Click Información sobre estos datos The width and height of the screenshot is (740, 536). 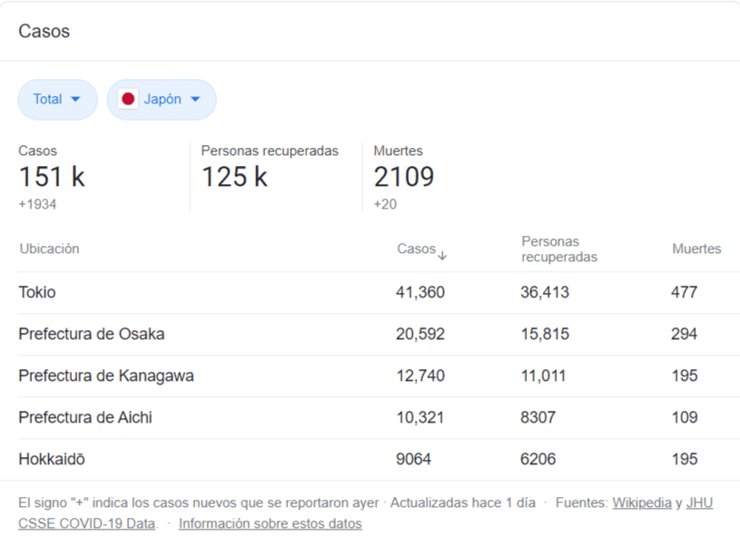(271, 522)
